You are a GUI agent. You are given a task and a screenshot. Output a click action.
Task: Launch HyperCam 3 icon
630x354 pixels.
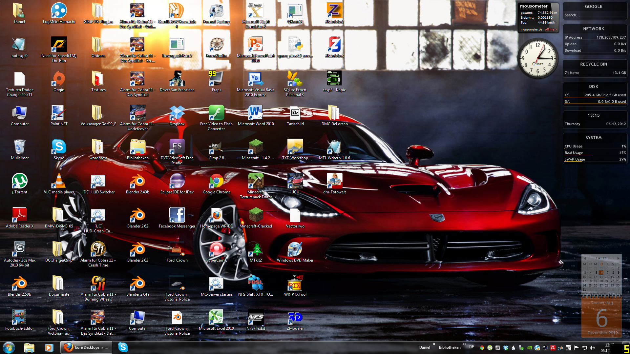coord(217,252)
